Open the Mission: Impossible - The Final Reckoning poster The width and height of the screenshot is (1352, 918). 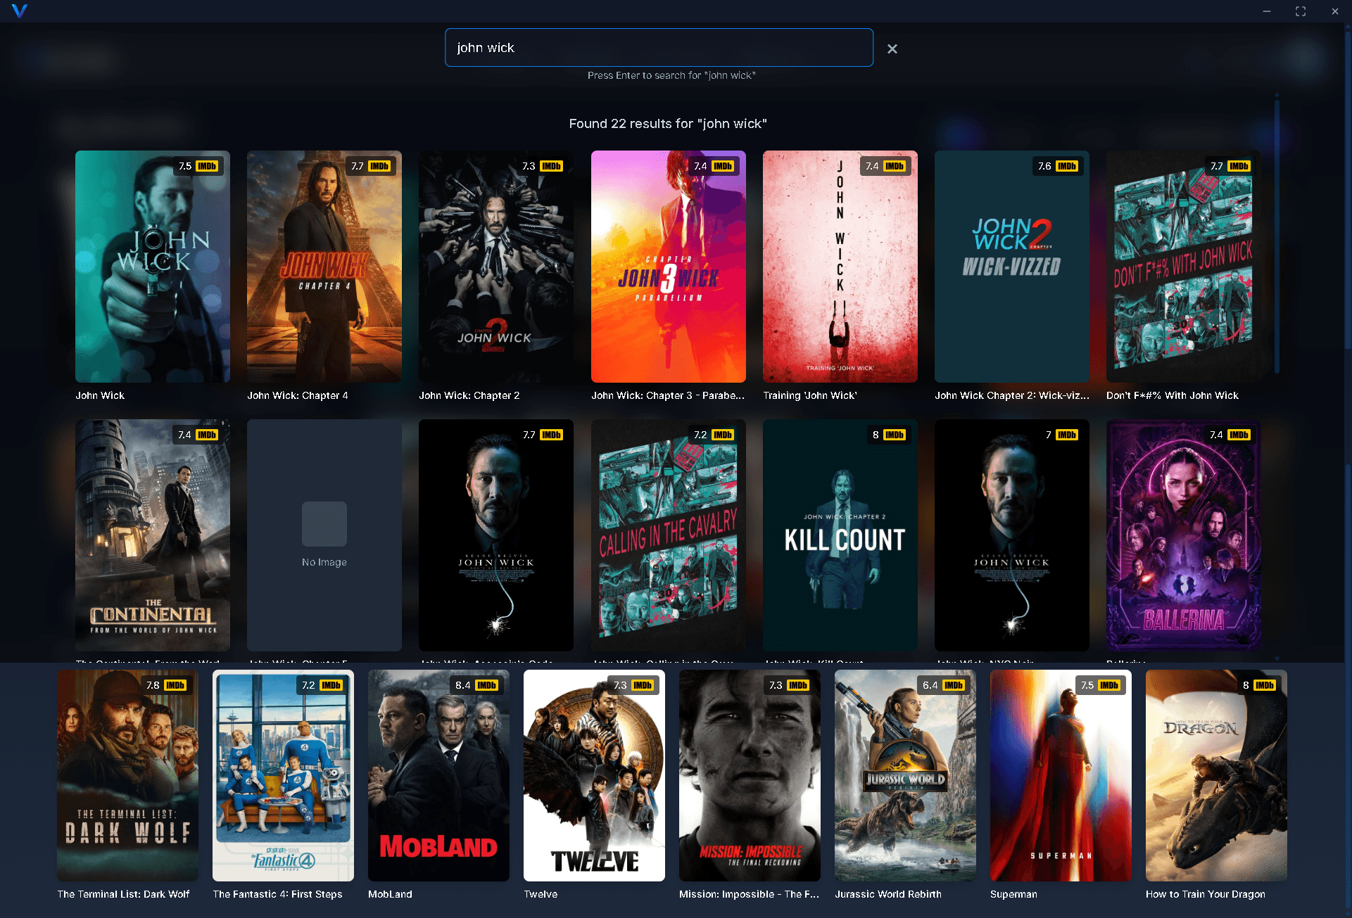[749, 776]
